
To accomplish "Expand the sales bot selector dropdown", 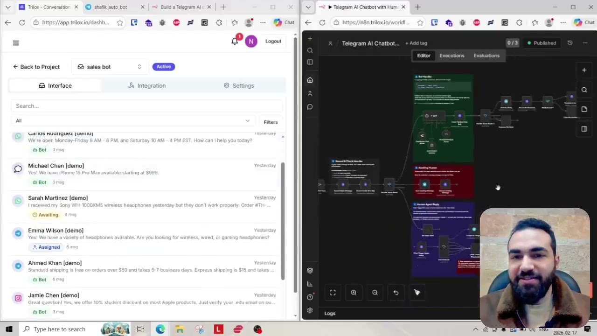I will pos(110,67).
